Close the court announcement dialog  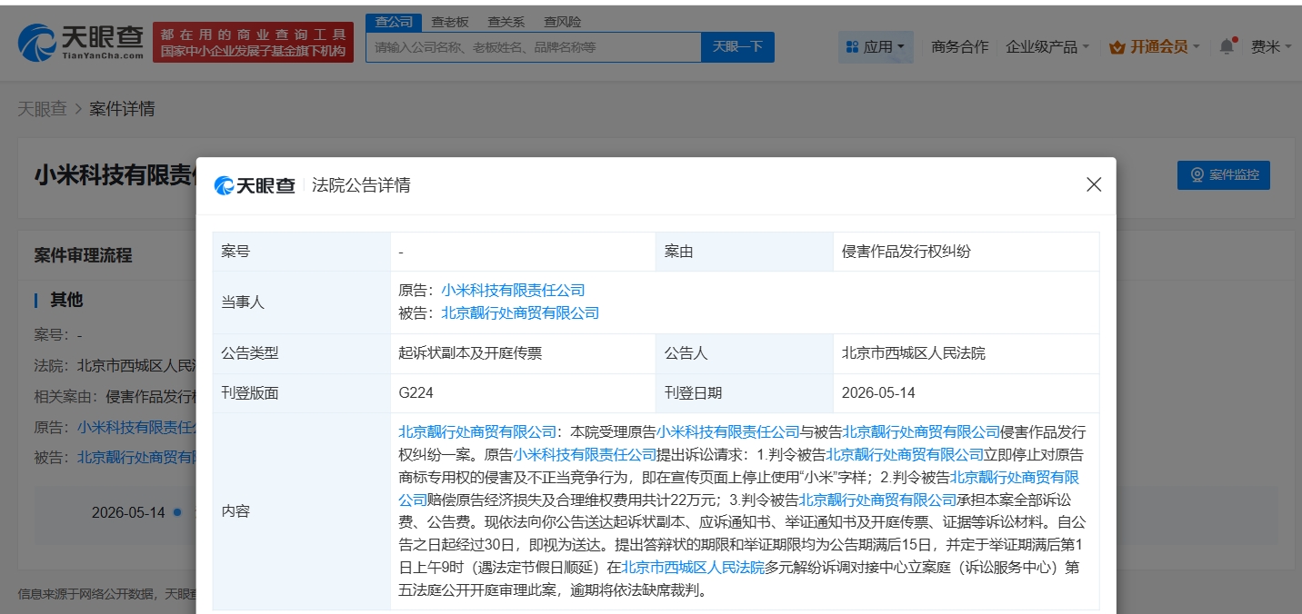[1094, 184]
